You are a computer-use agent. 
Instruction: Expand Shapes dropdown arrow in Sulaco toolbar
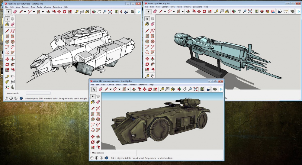pos(183,11)
